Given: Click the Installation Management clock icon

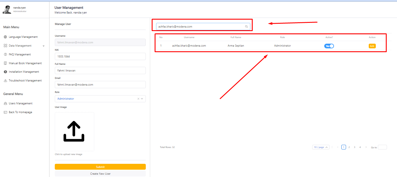Looking at the screenshot, I should click(5, 72).
